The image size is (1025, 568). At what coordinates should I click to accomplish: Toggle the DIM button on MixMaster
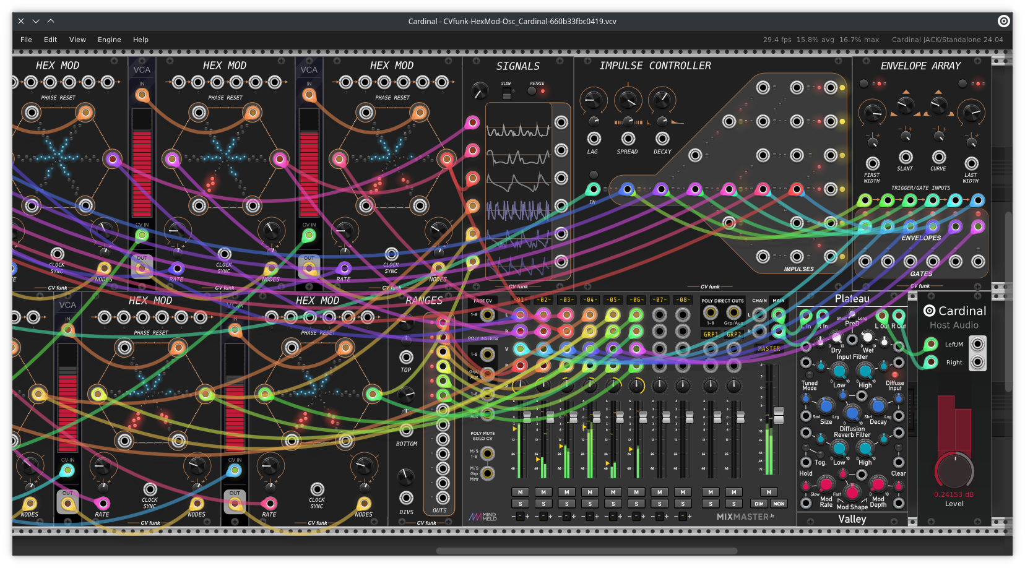pos(759,504)
